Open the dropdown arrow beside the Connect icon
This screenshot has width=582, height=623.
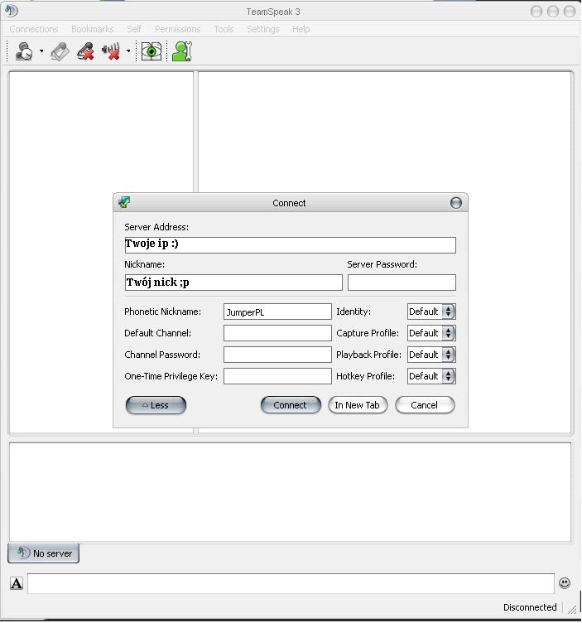(x=41, y=51)
